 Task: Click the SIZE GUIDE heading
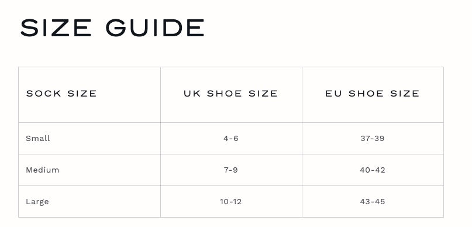click(x=112, y=27)
